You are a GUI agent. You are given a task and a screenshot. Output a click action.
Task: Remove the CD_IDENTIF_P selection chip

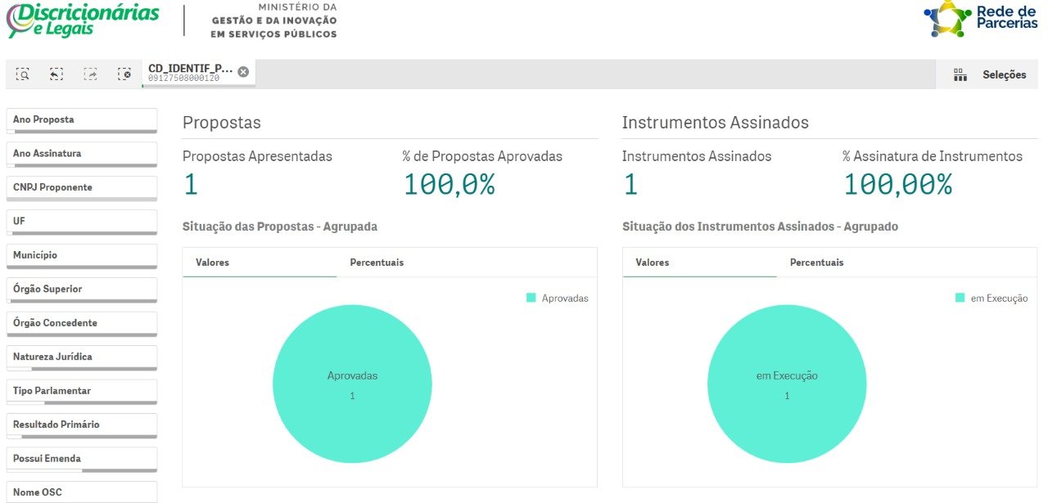[243, 72]
